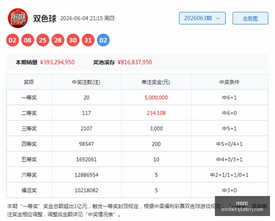The image size is (275, 221).
Task: Click the condition 中6+1
Action: pyautogui.click(x=229, y=98)
